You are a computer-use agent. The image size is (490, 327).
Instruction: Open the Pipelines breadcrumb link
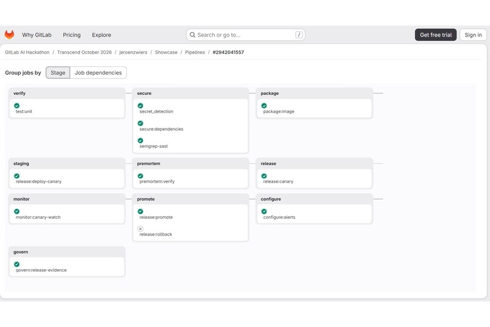click(195, 52)
